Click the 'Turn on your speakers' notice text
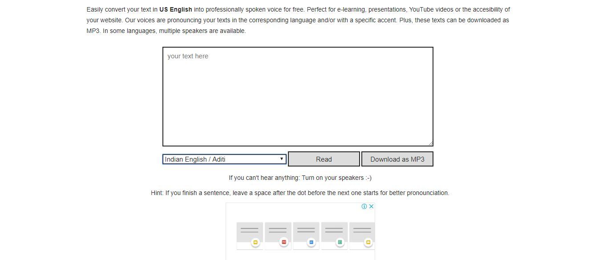The width and height of the screenshot is (599, 260). pos(300,178)
